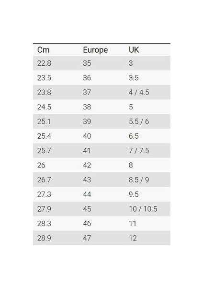Select Europe size 38

(x=87, y=107)
